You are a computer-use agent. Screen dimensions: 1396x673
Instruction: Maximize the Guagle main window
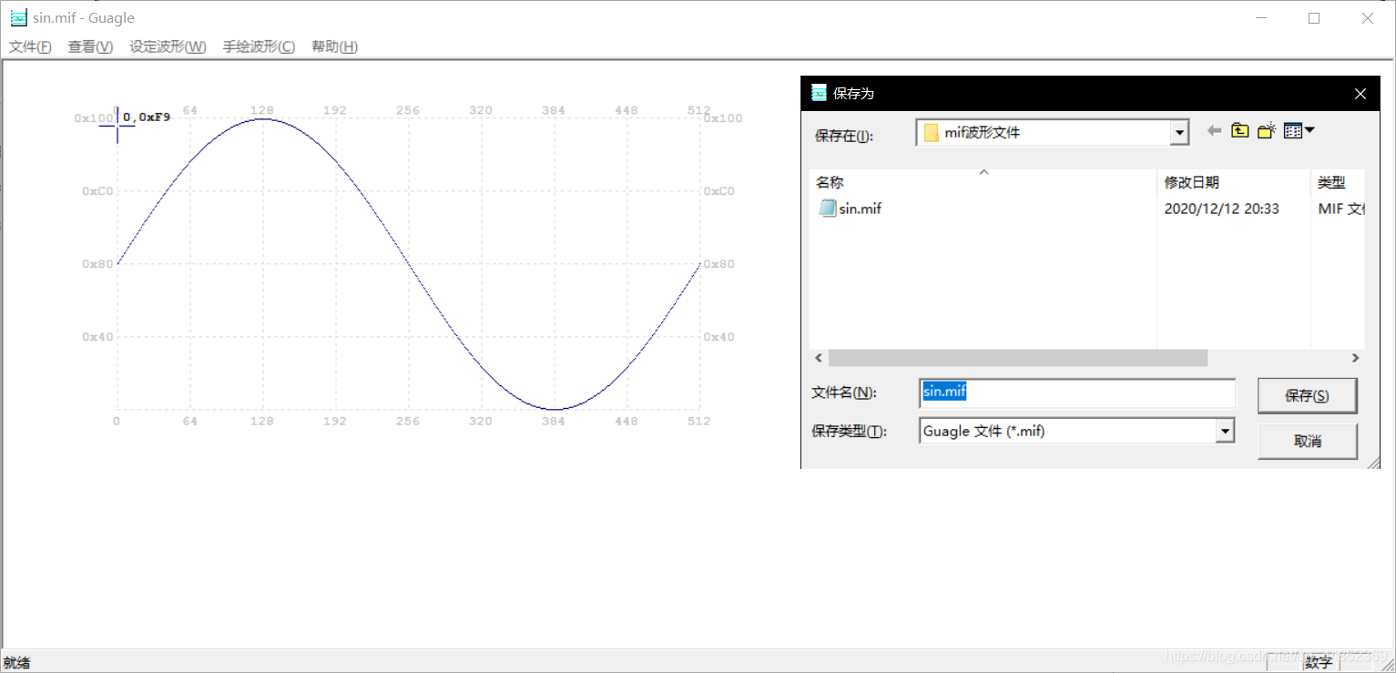1314,18
